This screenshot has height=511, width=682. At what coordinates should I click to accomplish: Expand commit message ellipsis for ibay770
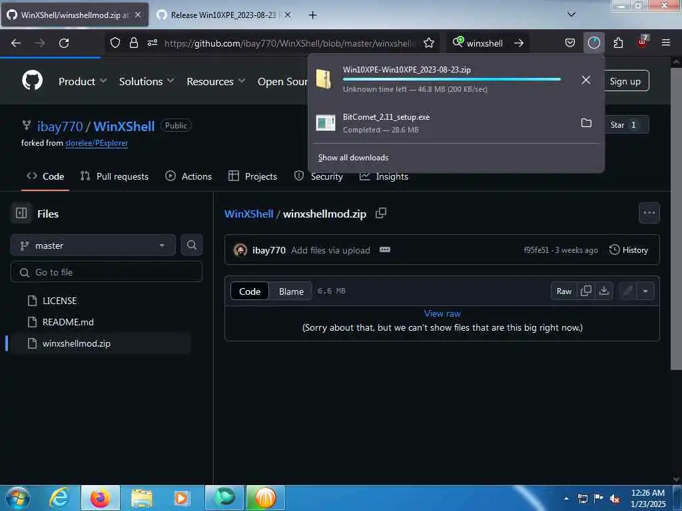(x=384, y=250)
